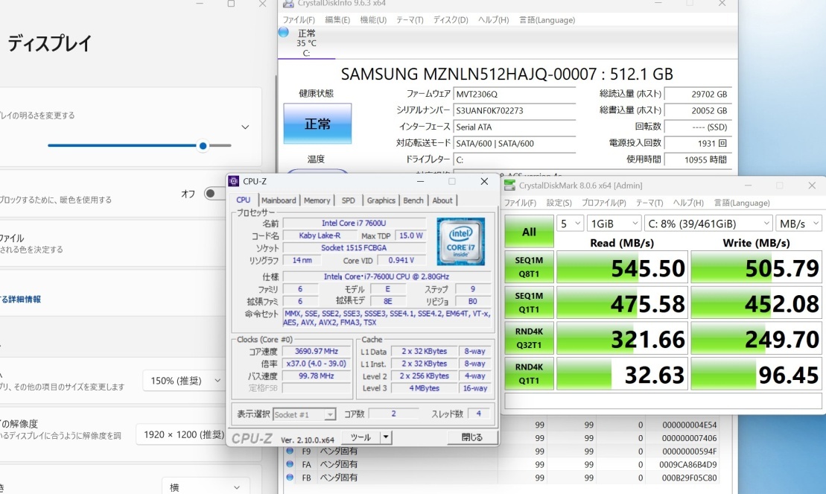
Task: Switch to the SPD tab in CPU-Z
Action: tap(349, 200)
